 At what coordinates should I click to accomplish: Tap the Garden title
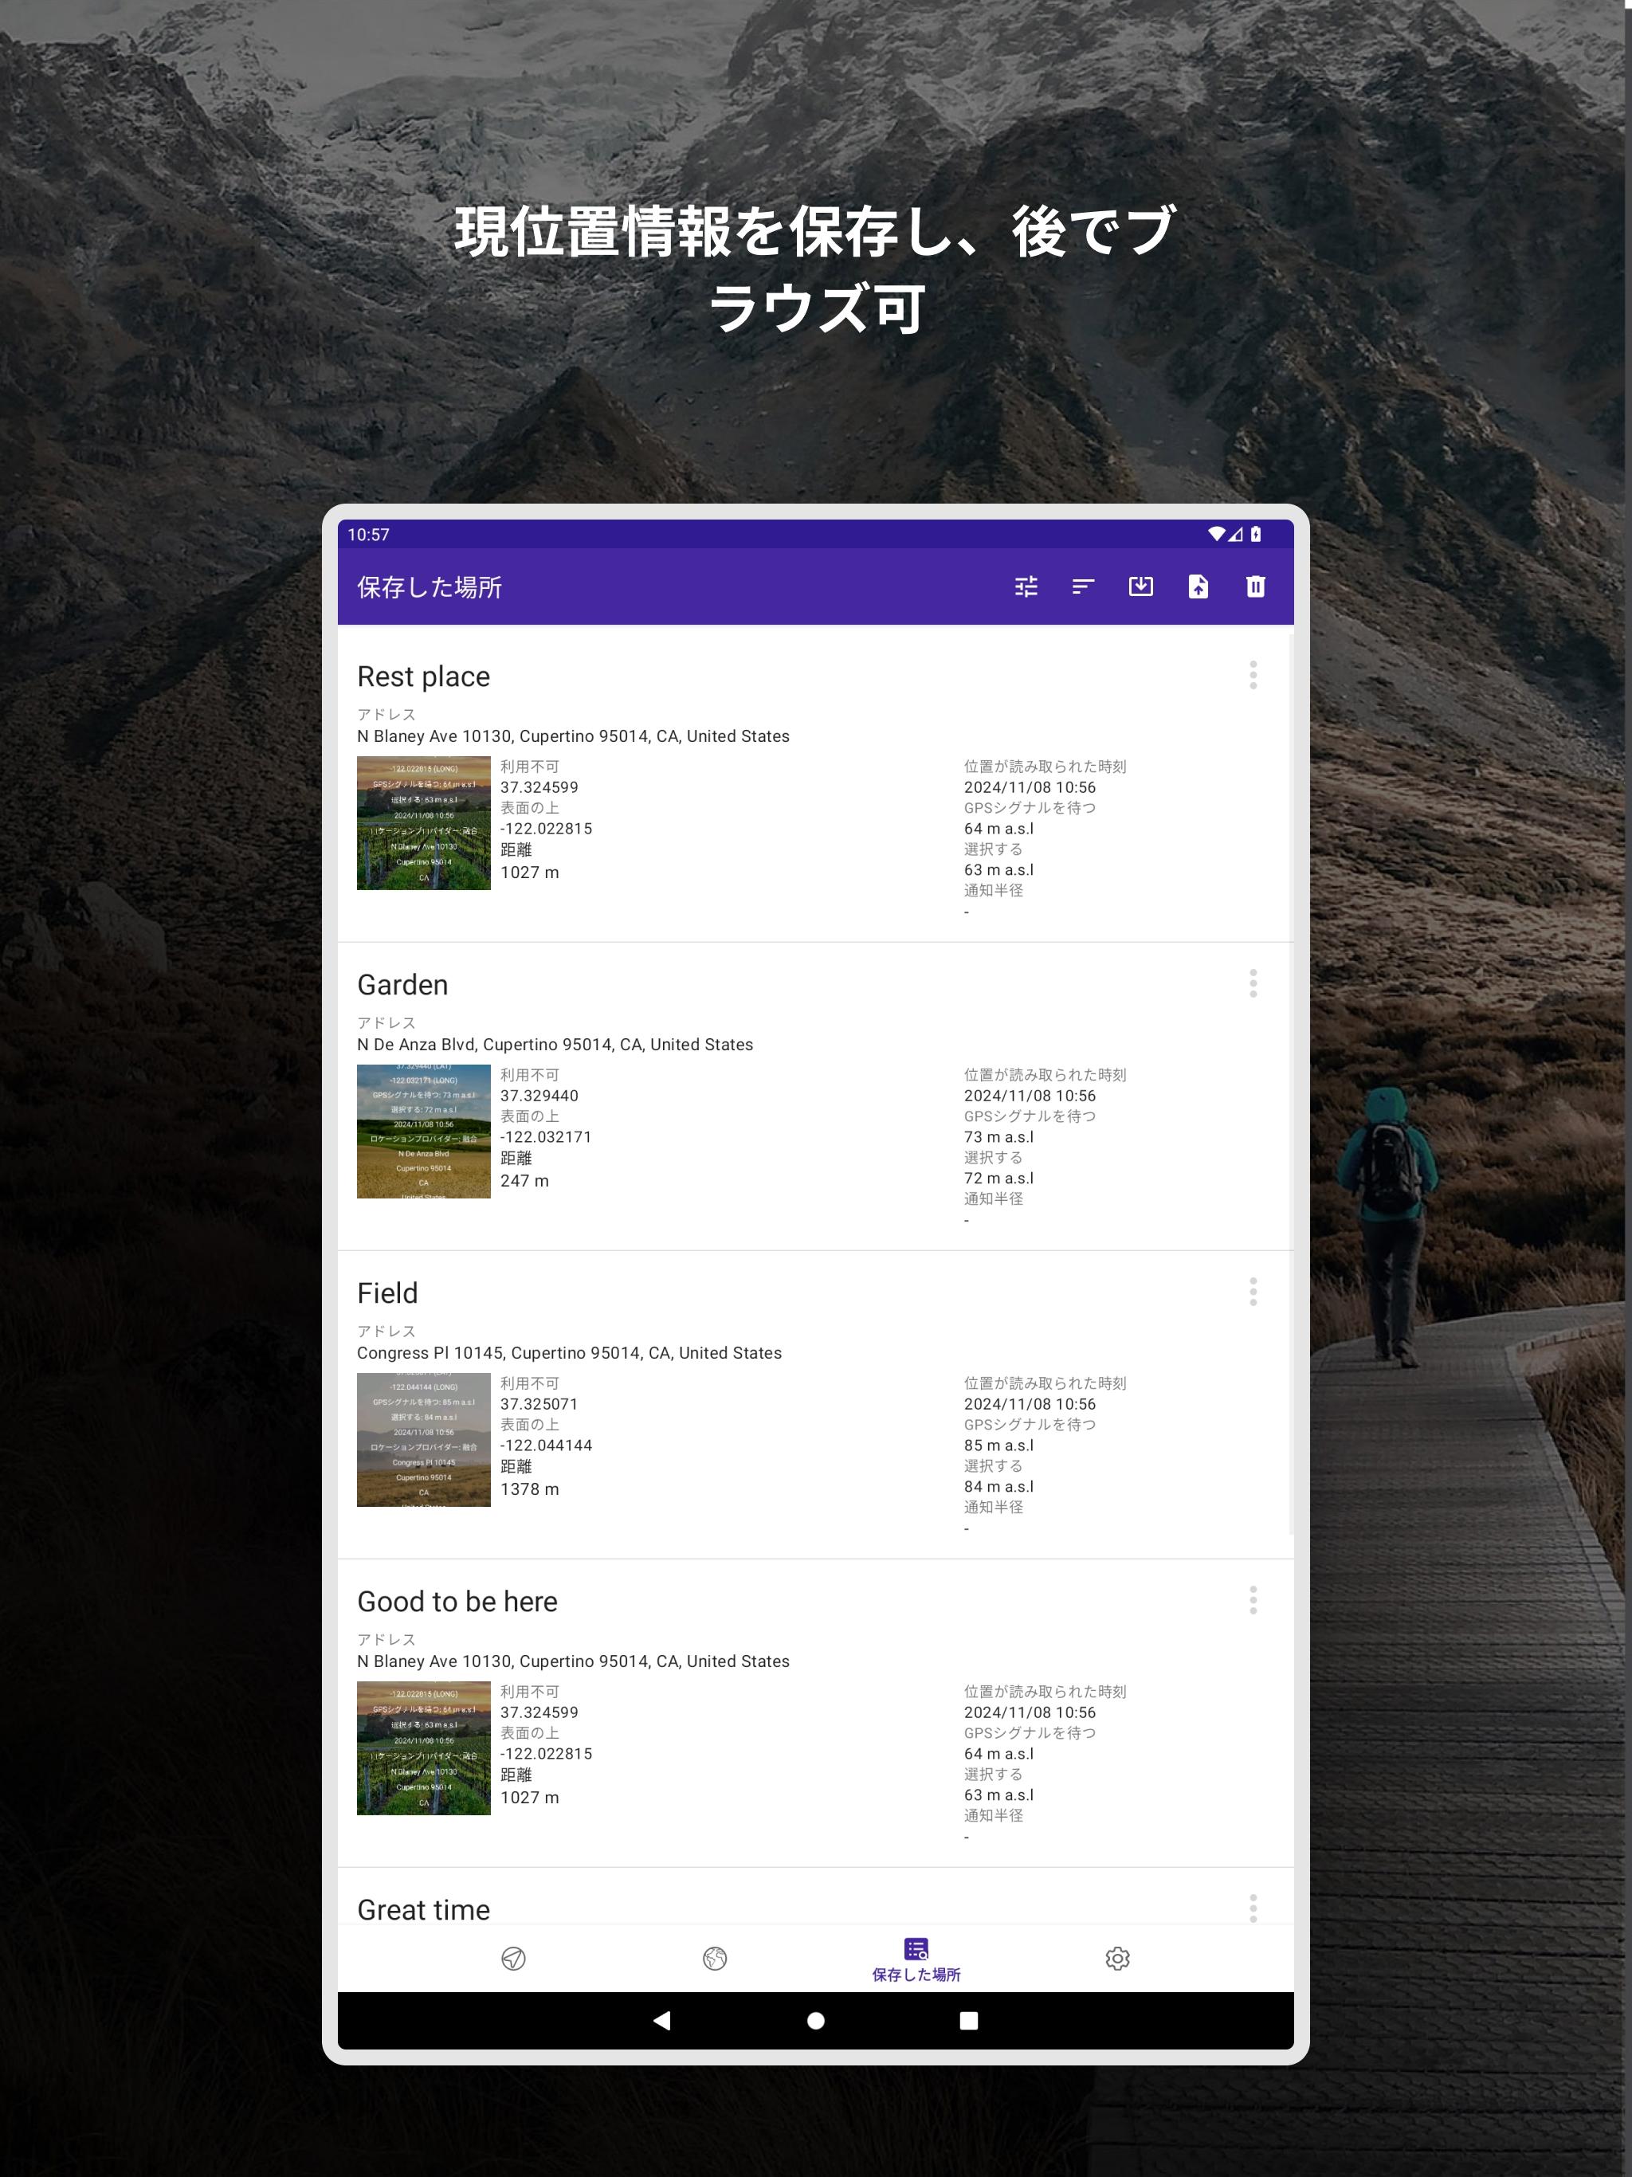coord(402,984)
